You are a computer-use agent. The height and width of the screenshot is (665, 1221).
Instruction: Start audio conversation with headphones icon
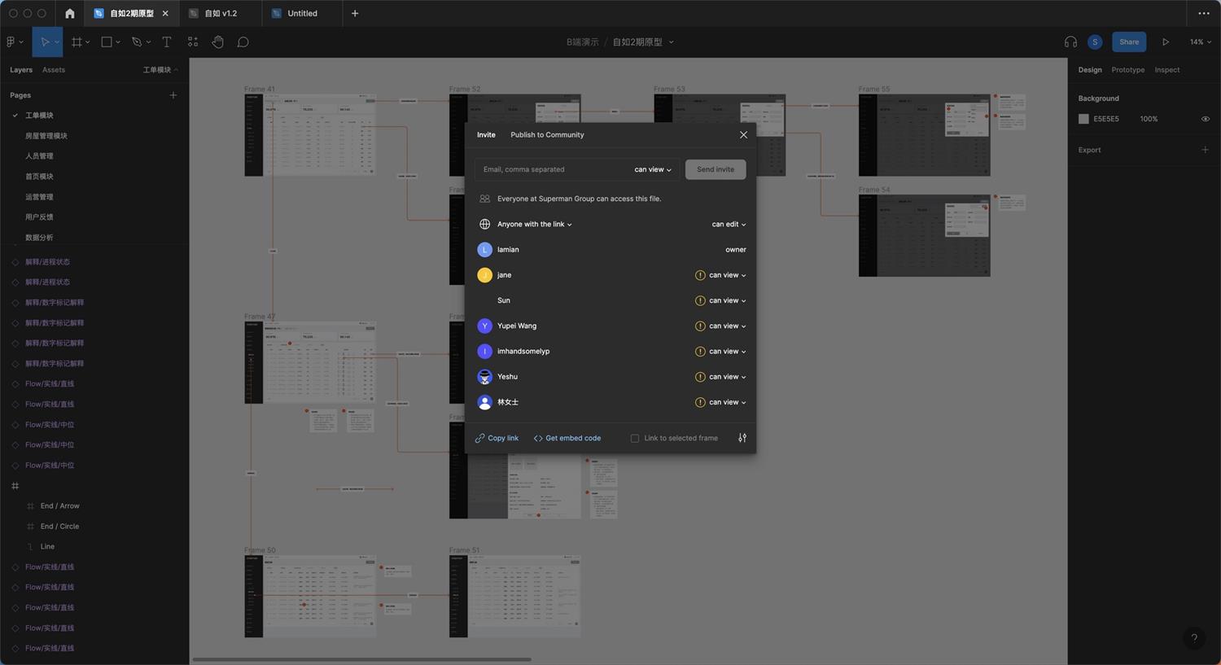1070,42
